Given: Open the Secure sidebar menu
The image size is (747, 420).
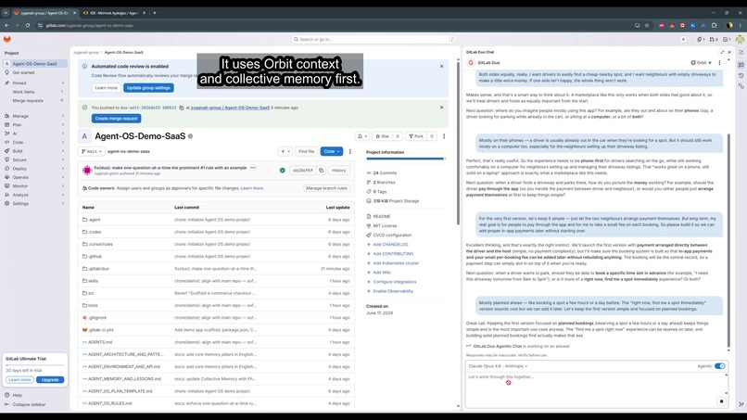Looking at the screenshot, I should pos(34,159).
